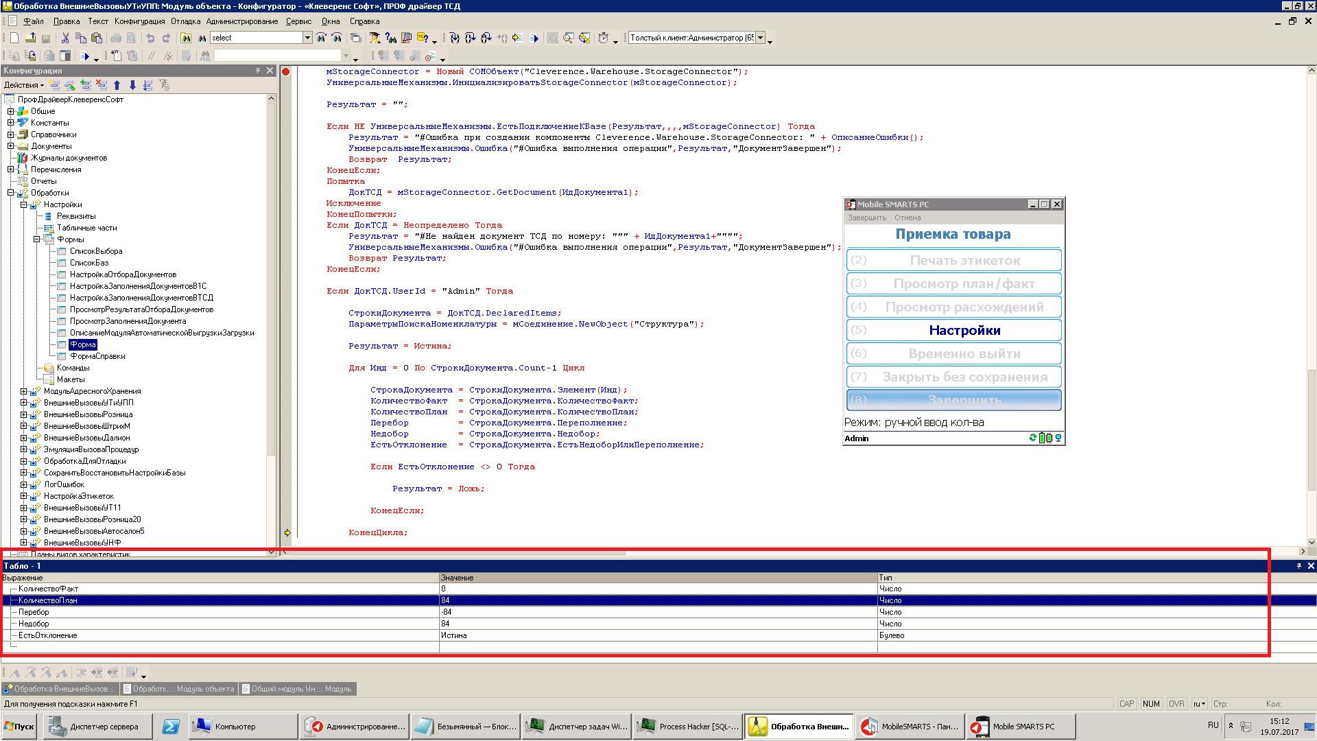This screenshot has height=741, width=1317.
Task: Click Просмотр расхождений in Mobile SMARTS
Action: click(954, 307)
